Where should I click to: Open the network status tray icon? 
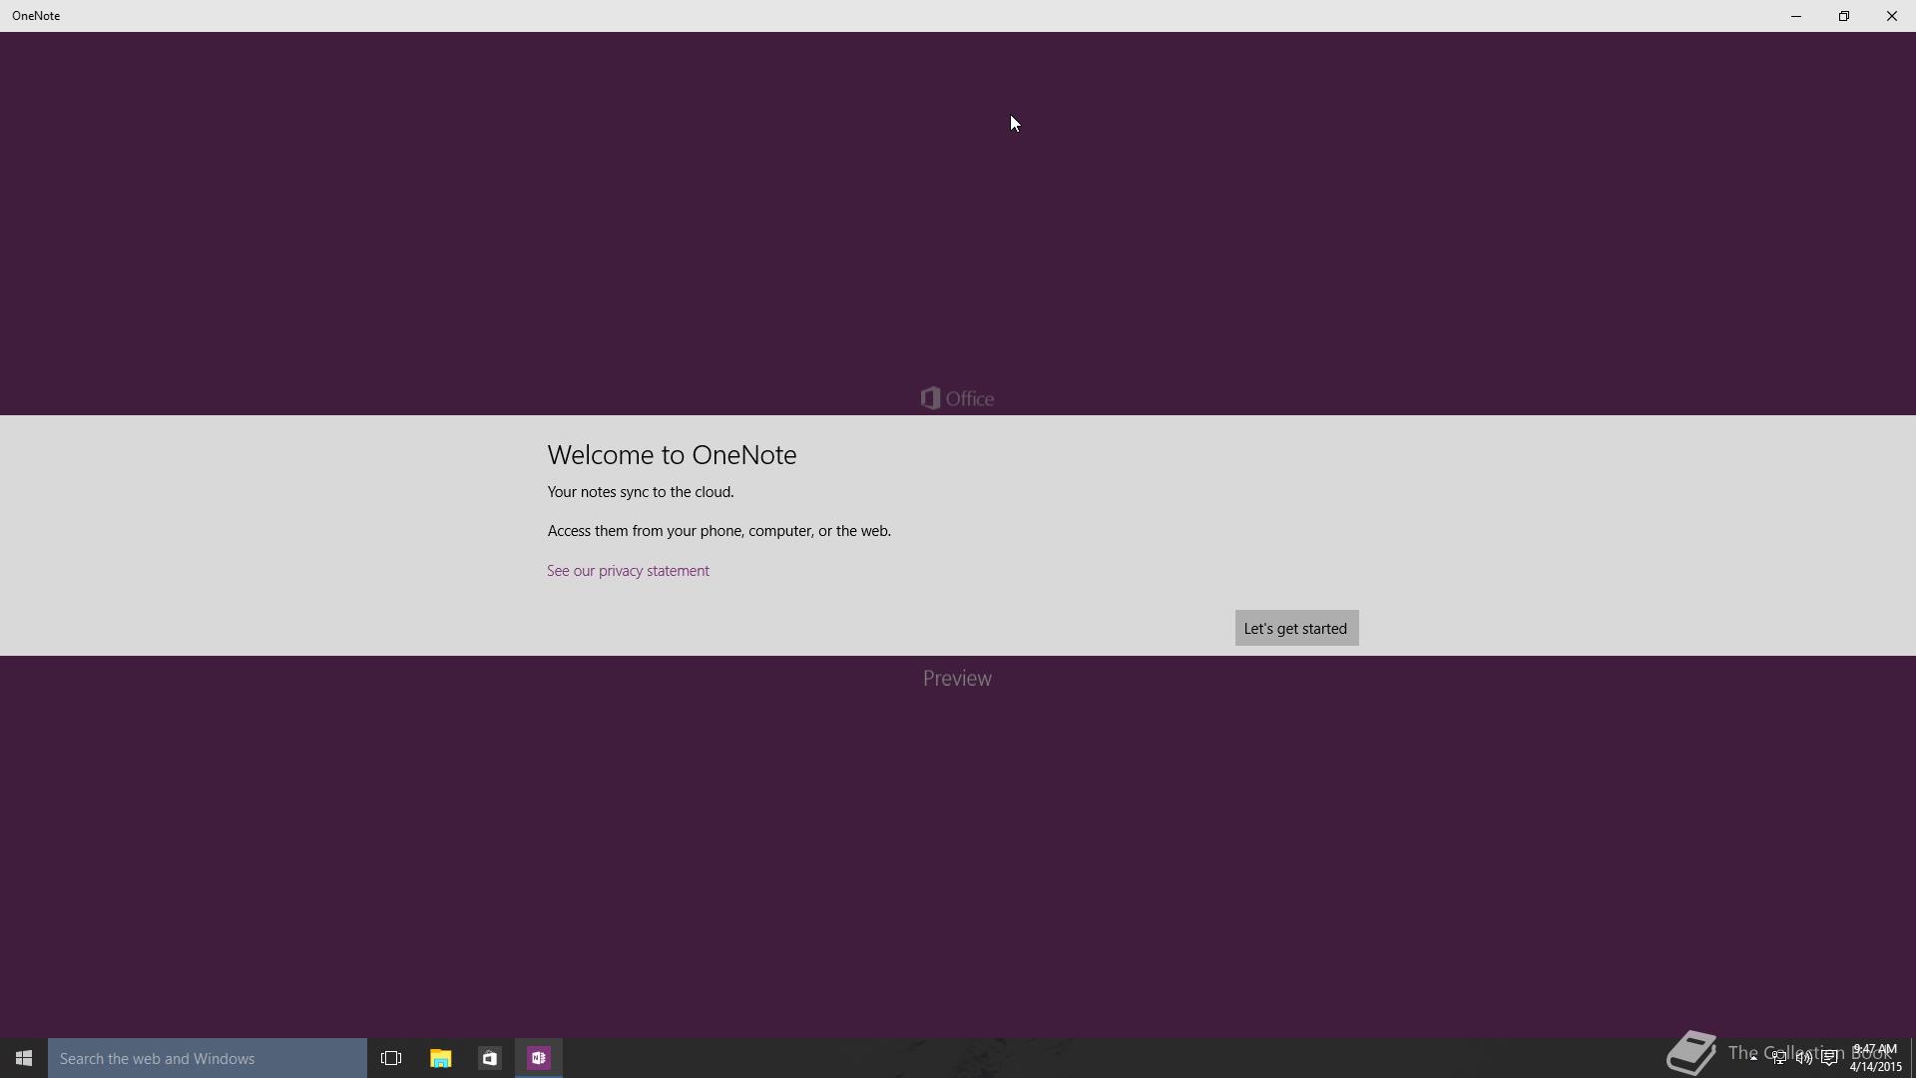(x=1779, y=1058)
